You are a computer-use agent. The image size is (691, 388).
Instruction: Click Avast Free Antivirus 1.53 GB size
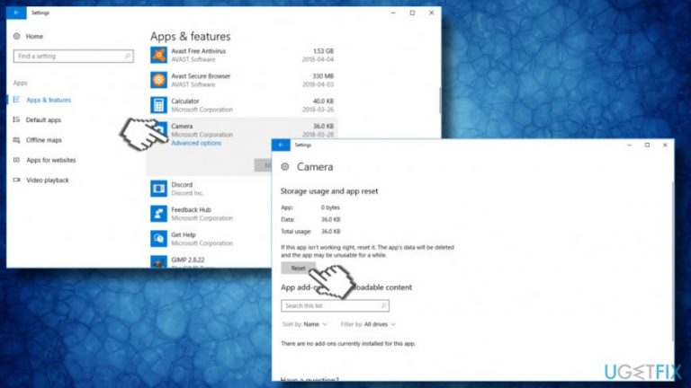[323, 51]
